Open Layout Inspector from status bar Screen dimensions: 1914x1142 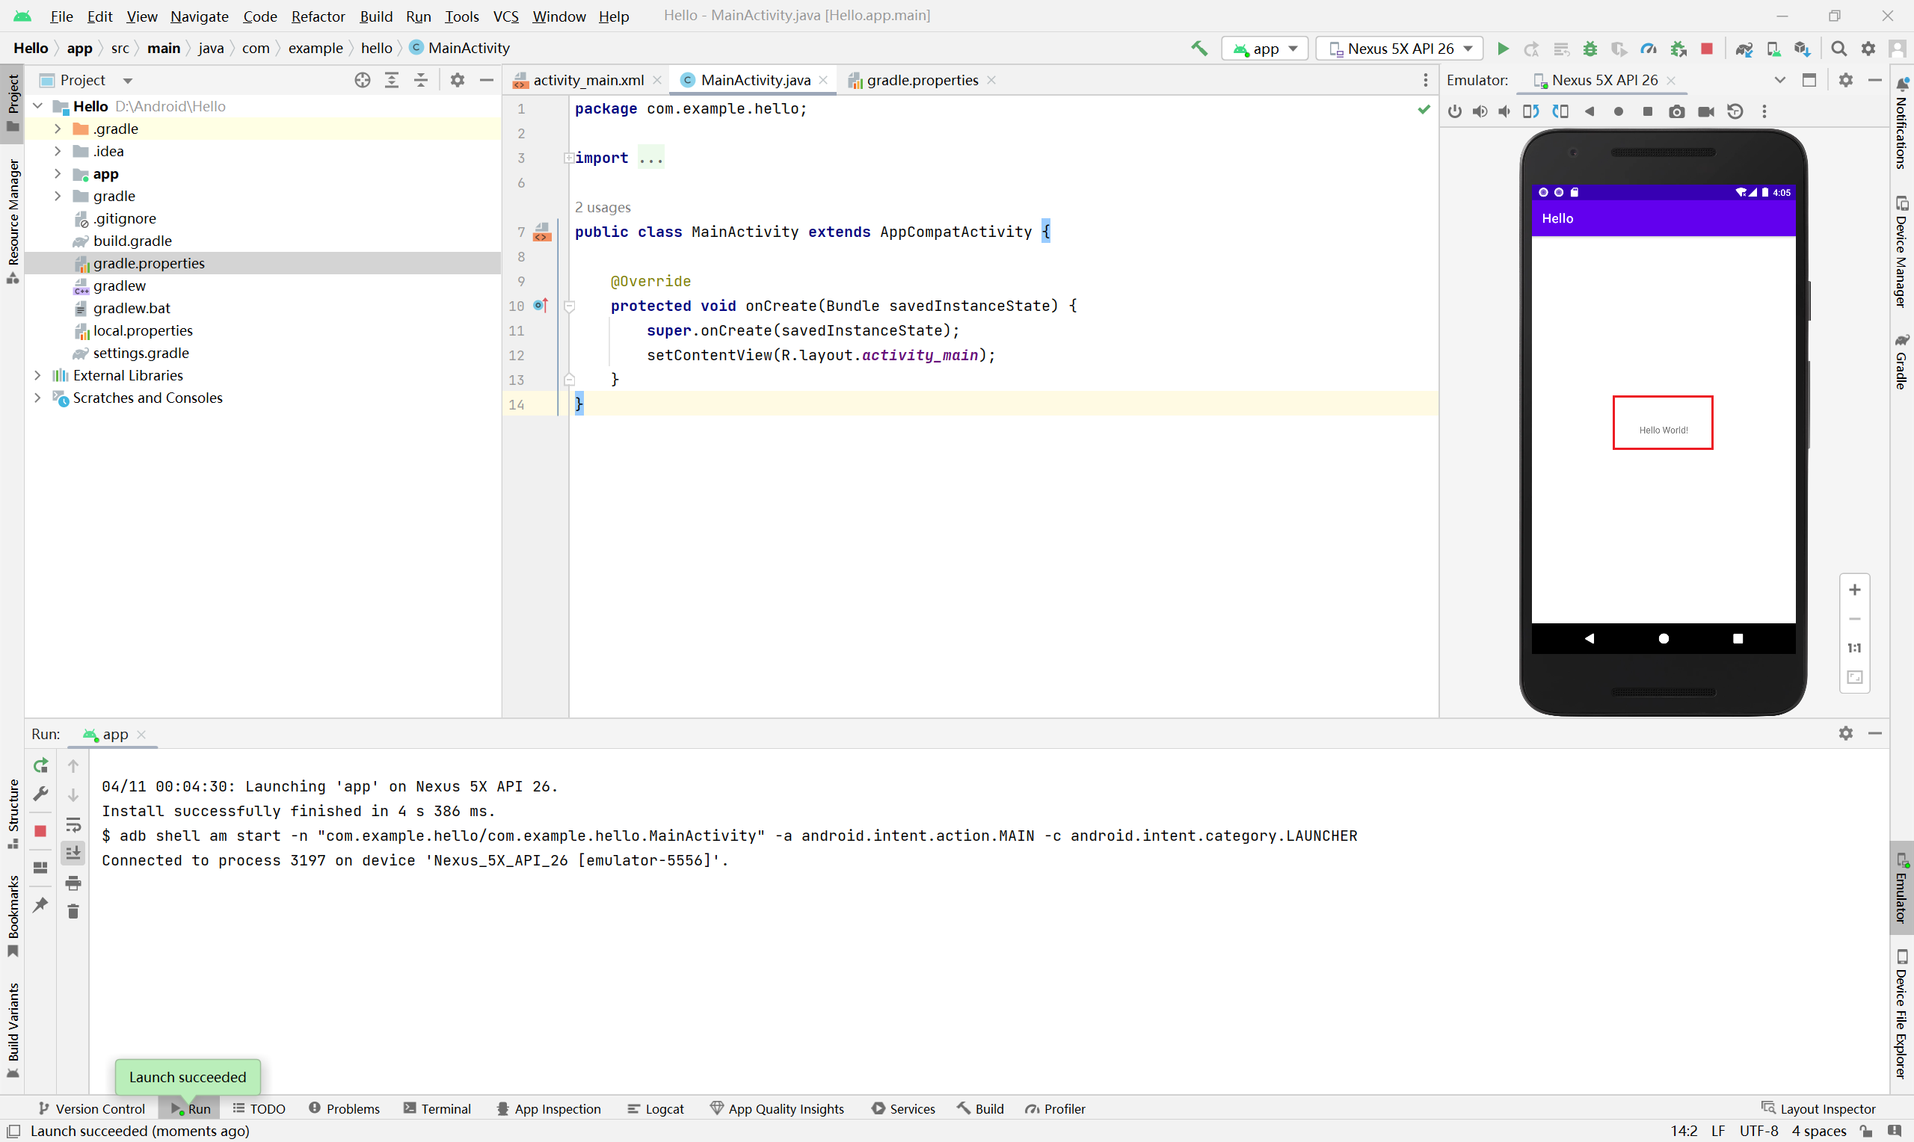(1818, 1109)
